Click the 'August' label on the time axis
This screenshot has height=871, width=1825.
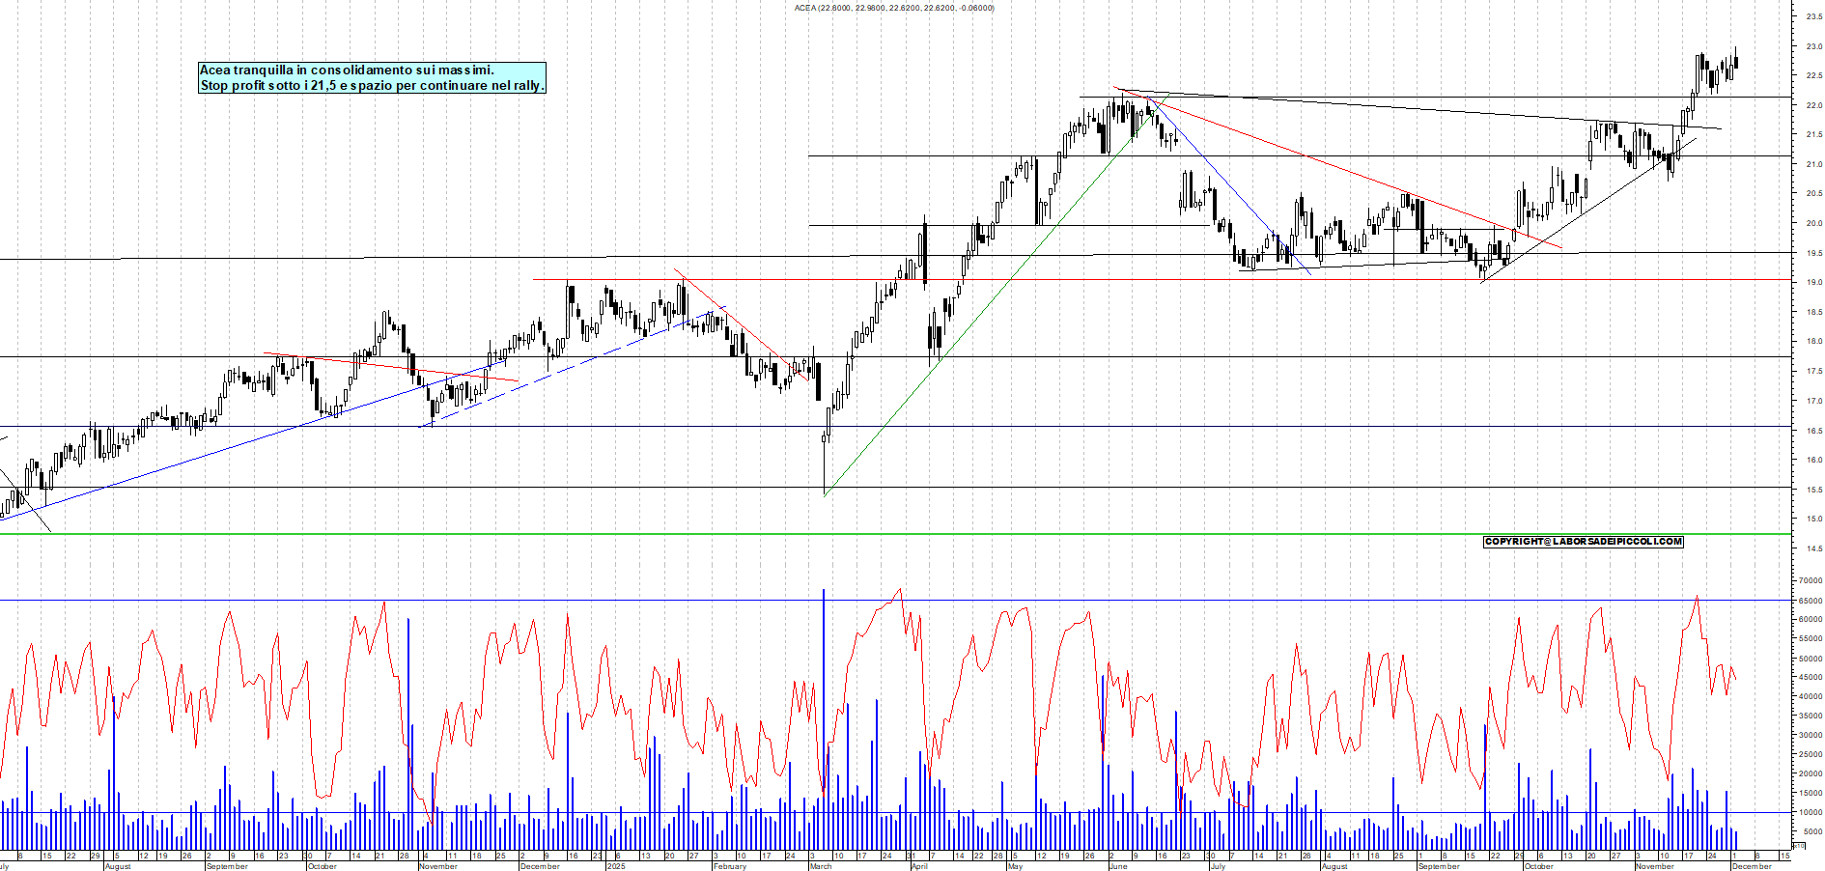pos(116,866)
